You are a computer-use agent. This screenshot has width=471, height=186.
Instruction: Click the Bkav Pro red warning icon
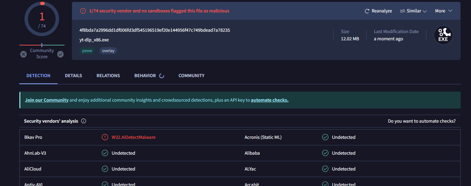coord(105,137)
